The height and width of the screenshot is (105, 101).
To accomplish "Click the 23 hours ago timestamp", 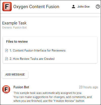I will tap(88, 87).
